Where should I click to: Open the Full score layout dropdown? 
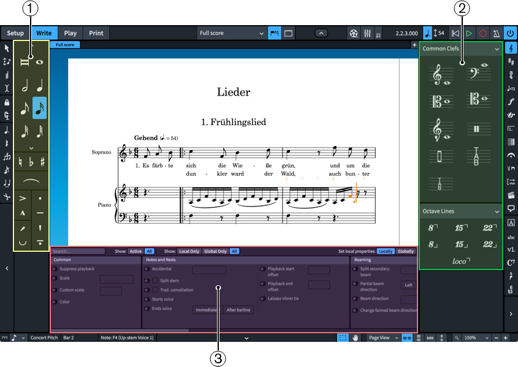(x=232, y=33)
